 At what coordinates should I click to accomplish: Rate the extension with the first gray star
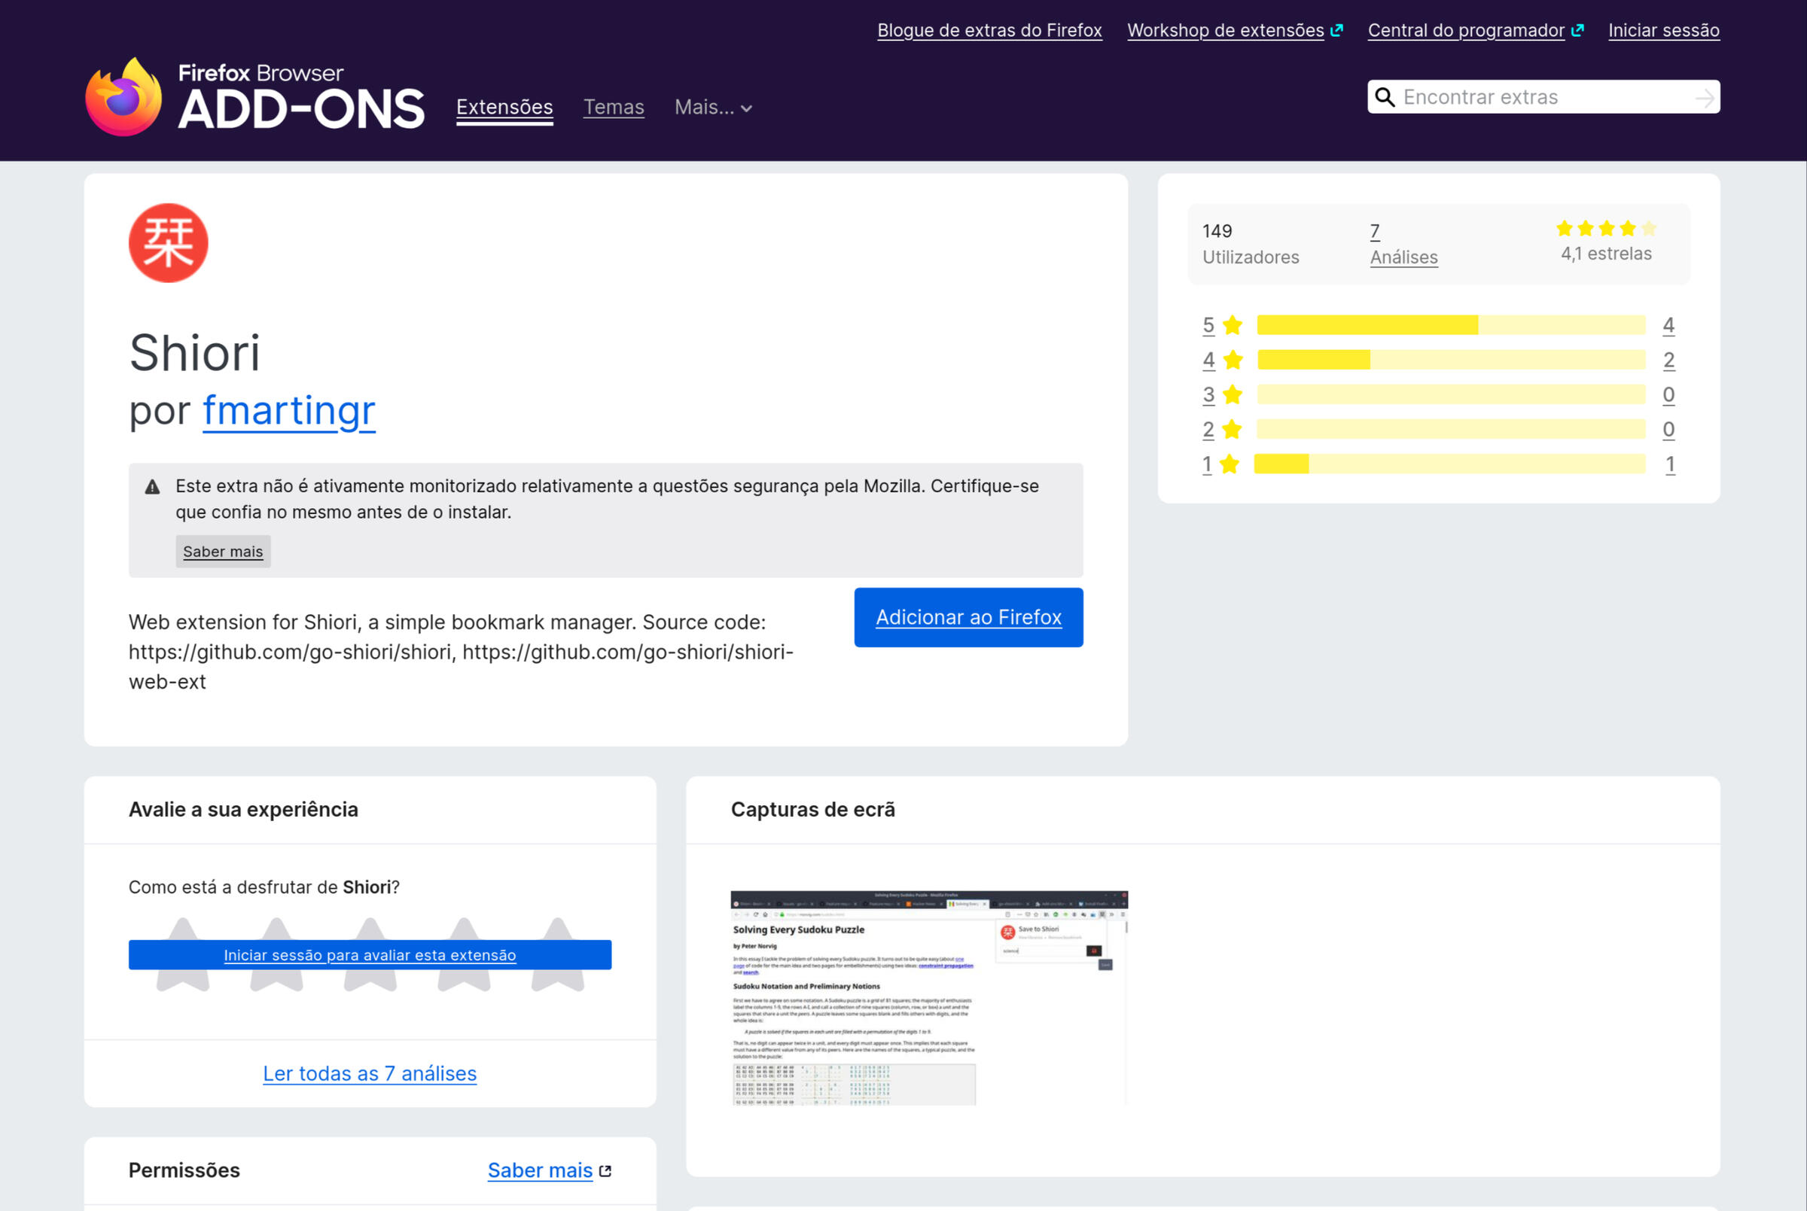(182, 954)
